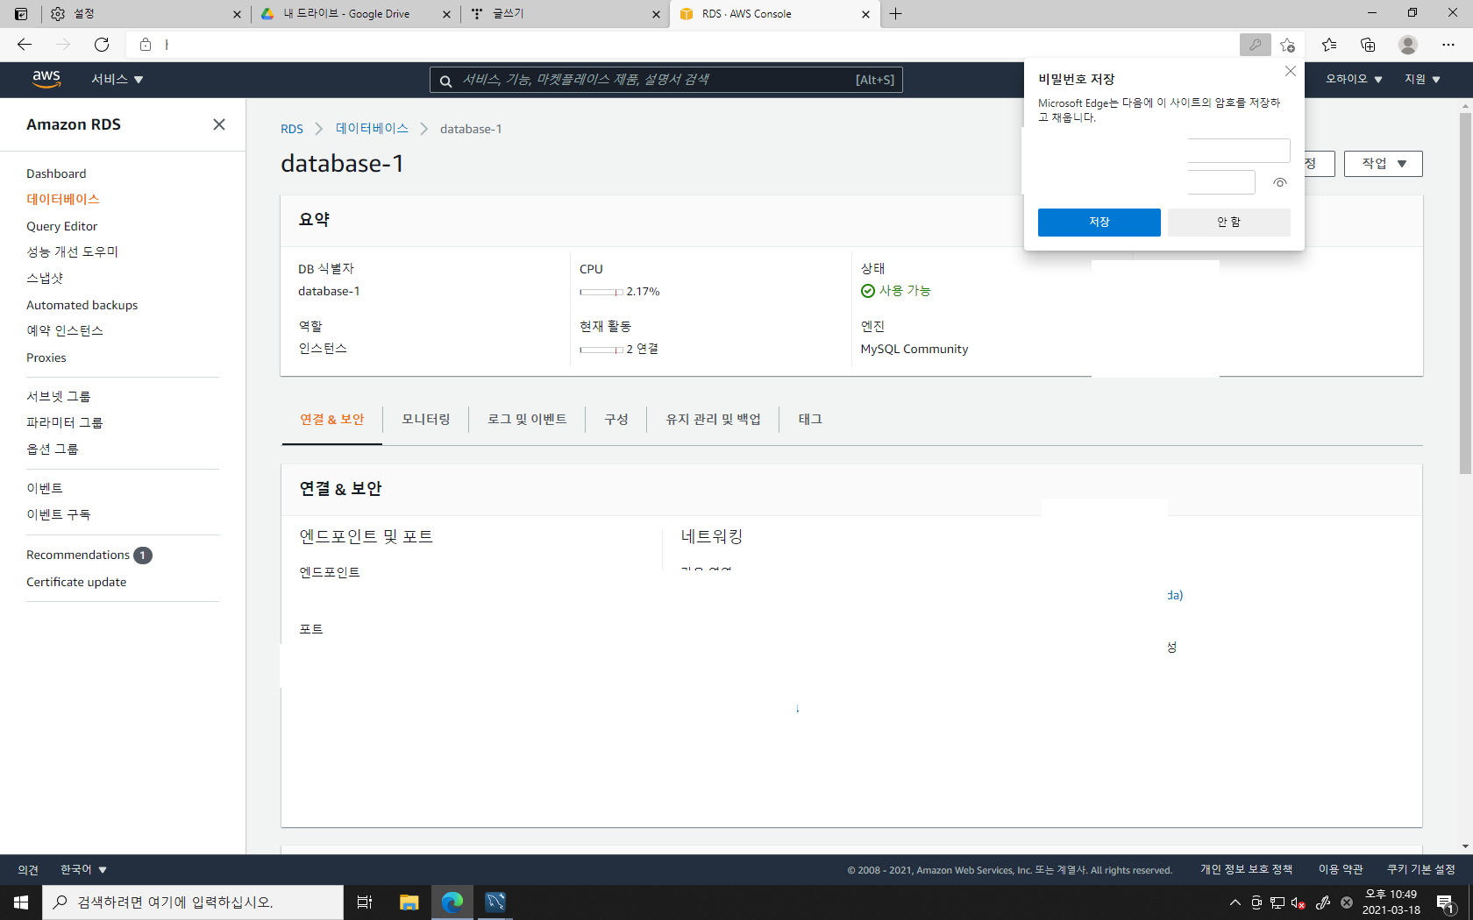Image resolution: width=1473 pixels, height=920 pixels.
Task: Toggle password visibility eye icon
Action: (x=1280, y=182)
